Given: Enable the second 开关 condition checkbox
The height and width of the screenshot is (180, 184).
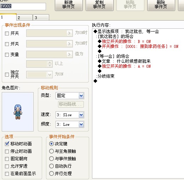Looking at the screenshot, I should [7, 44].
